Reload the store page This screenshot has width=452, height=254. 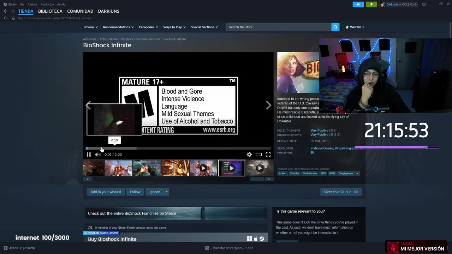5,18
